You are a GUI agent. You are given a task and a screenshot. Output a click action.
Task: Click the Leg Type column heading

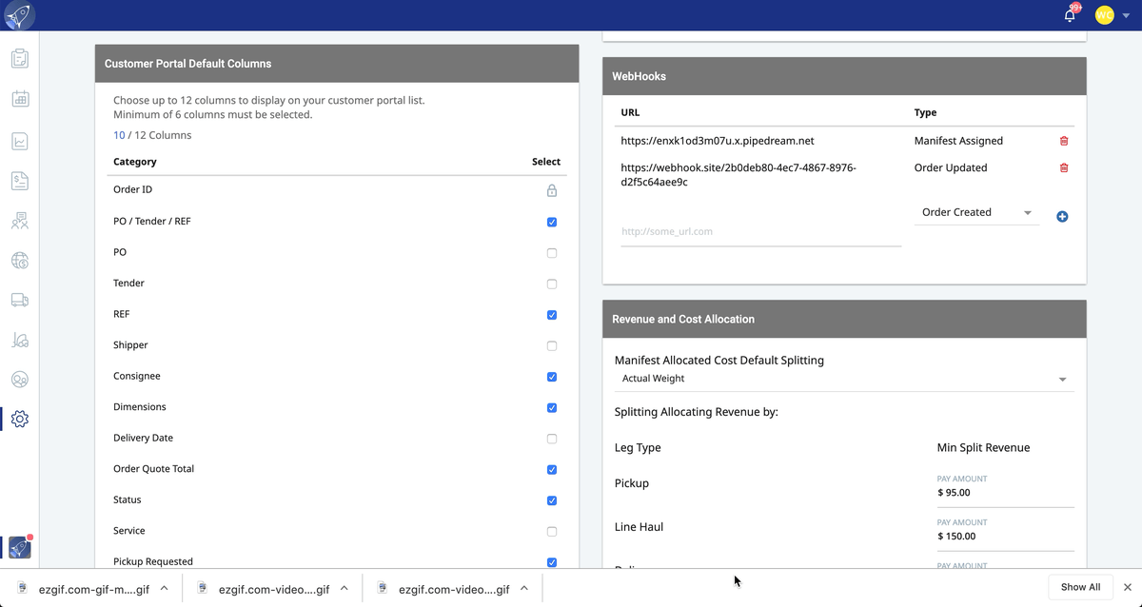click(x=638, y=447)
